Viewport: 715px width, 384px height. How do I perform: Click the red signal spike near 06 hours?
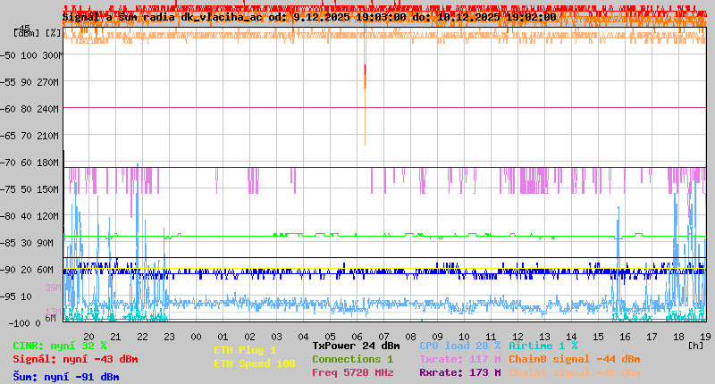click(x=365, y=77)
